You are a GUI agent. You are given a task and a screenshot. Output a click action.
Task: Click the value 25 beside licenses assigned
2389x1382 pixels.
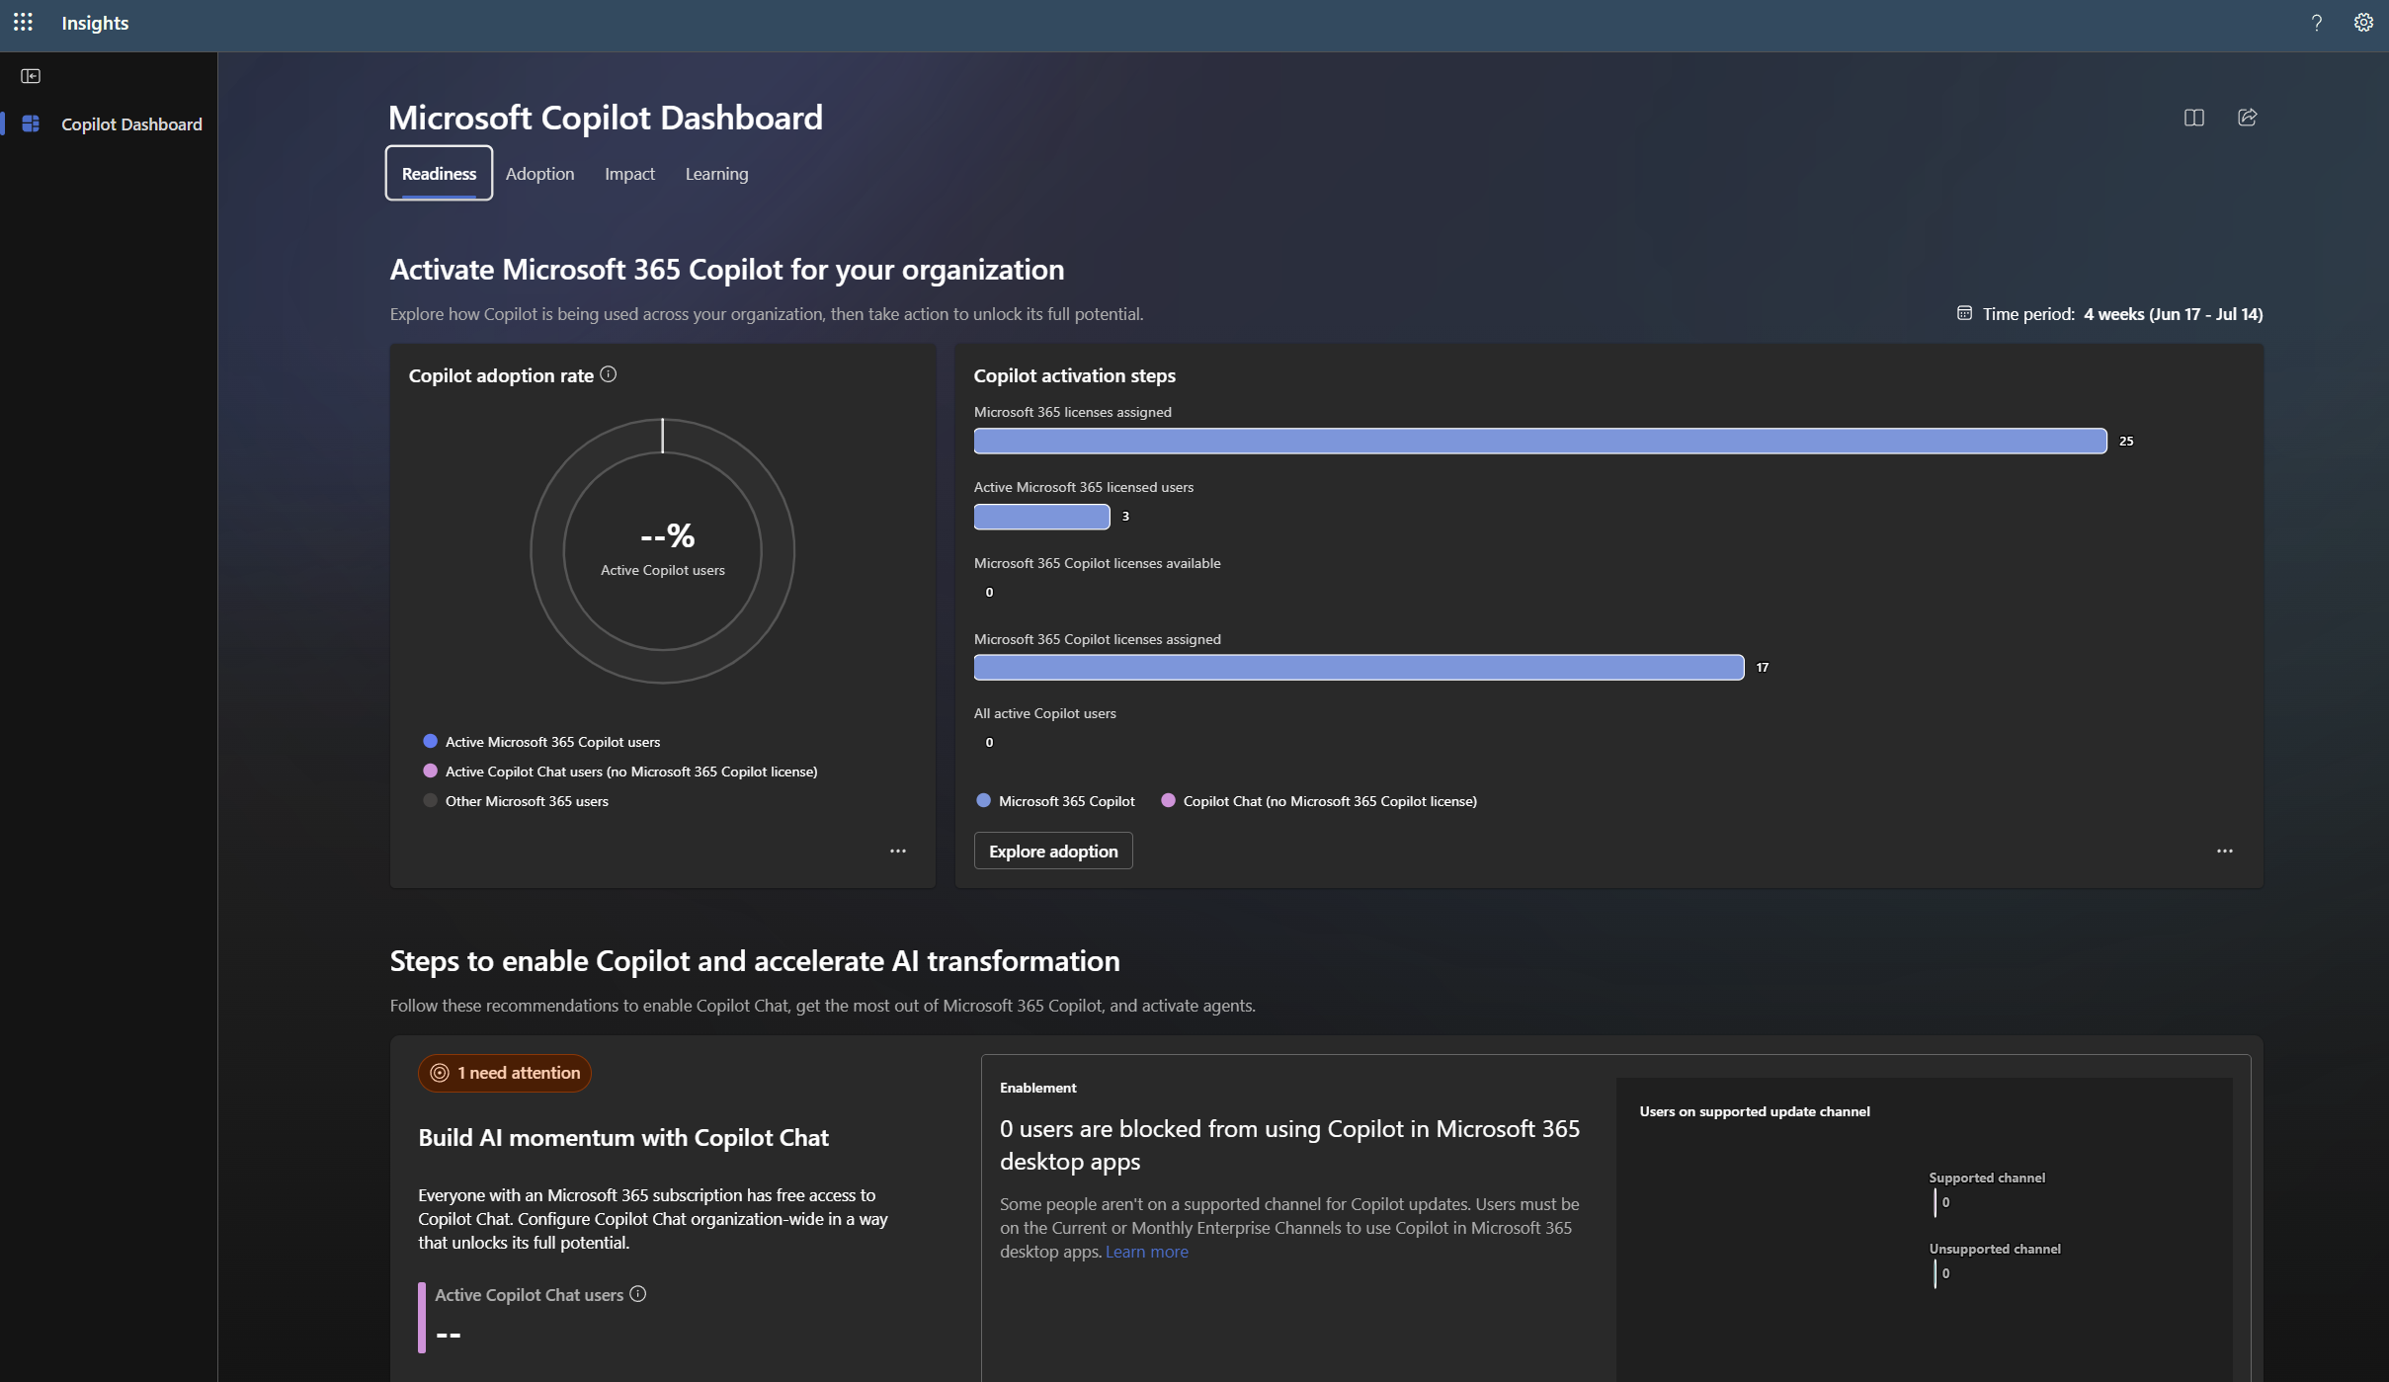click(x=2126, y=441)
